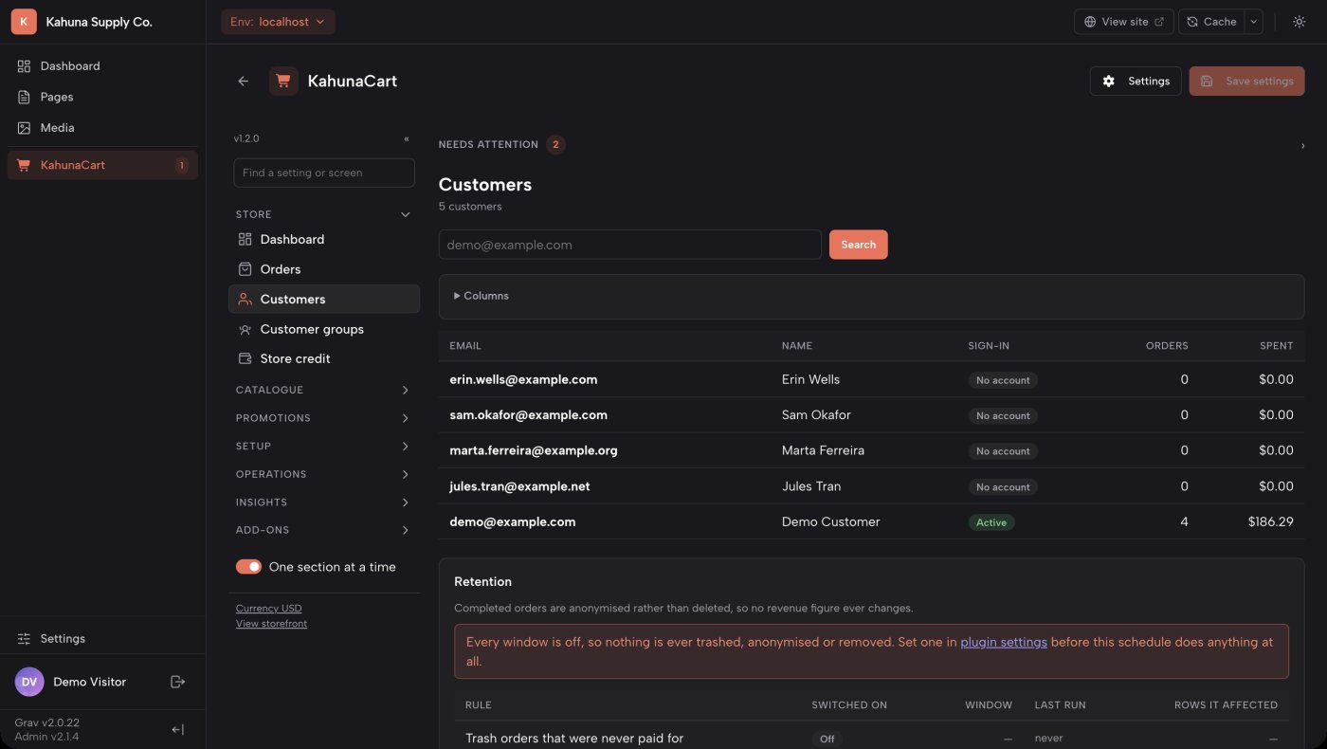Open the Store credit screen
1327x749 pixels.
pos(324,358)
